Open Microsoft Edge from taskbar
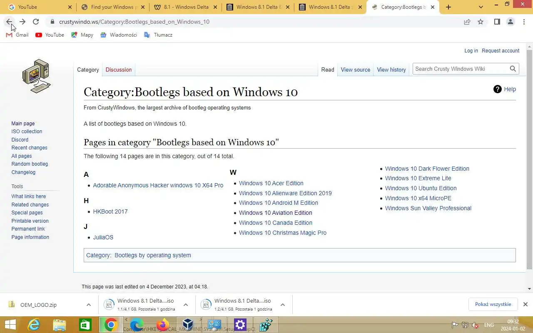 click(137, 325)
